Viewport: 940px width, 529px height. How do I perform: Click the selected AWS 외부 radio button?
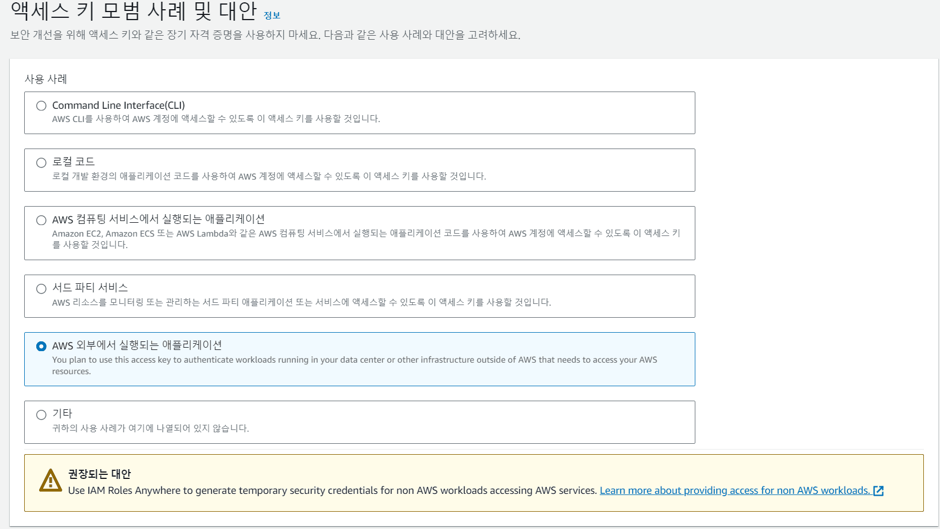(41, 347)
